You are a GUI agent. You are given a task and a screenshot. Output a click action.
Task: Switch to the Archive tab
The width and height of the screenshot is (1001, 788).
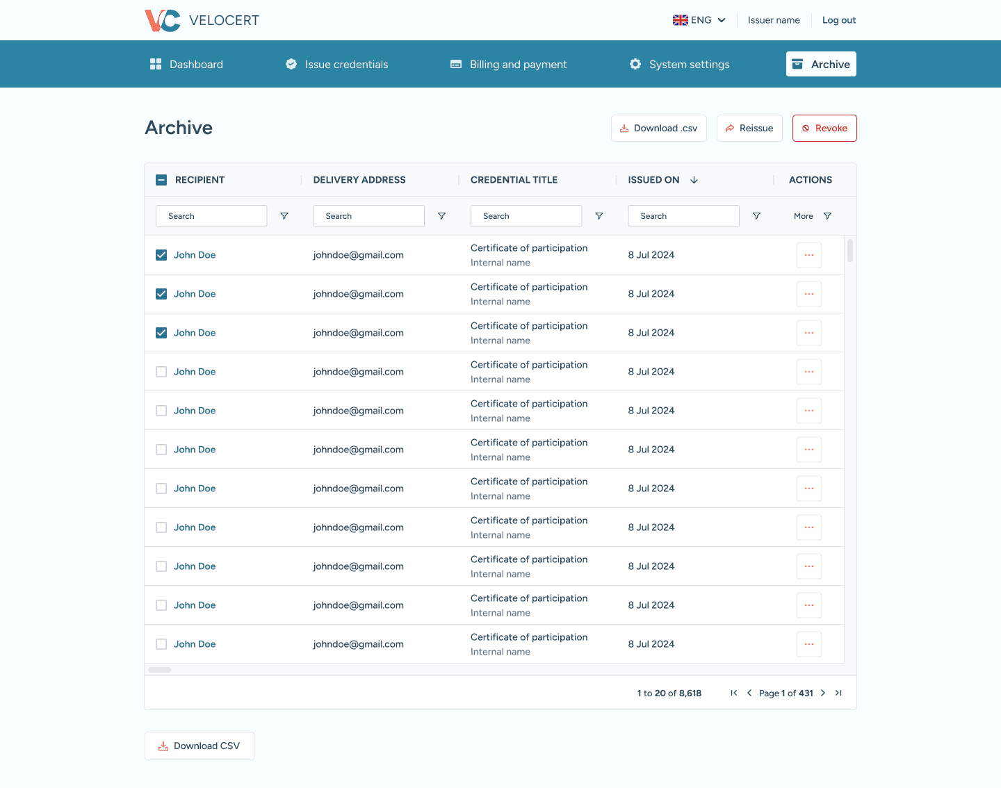pos(821,63)
